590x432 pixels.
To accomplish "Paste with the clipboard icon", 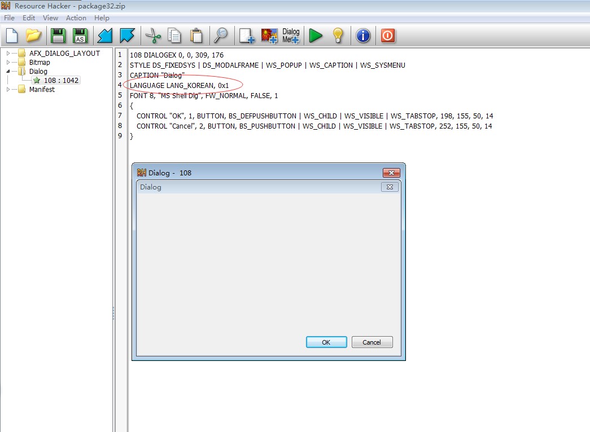I will (x=196, y=36).
